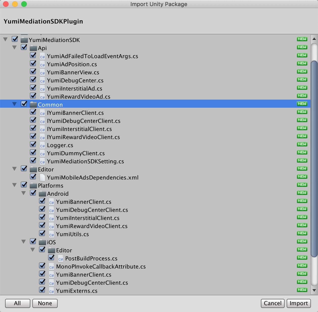Click the vertical scrollbar thumb
This screenshot has height=312, width=318.
point(314,159)
